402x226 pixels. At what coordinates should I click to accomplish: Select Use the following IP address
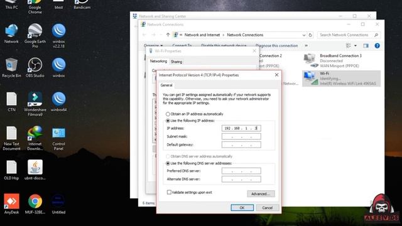pos(168,121)
